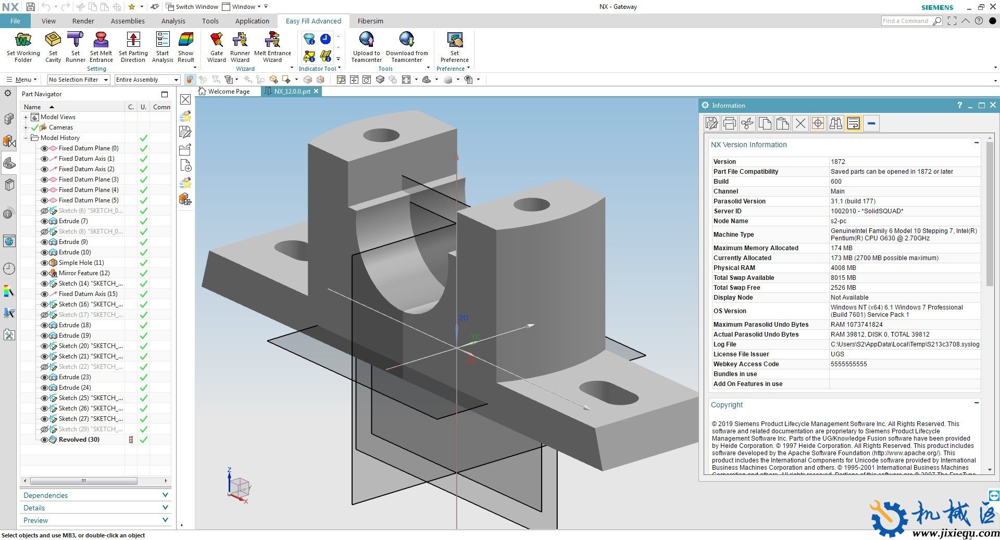
Task: Click the Set Working Folder icon
Action: [23, 47]
